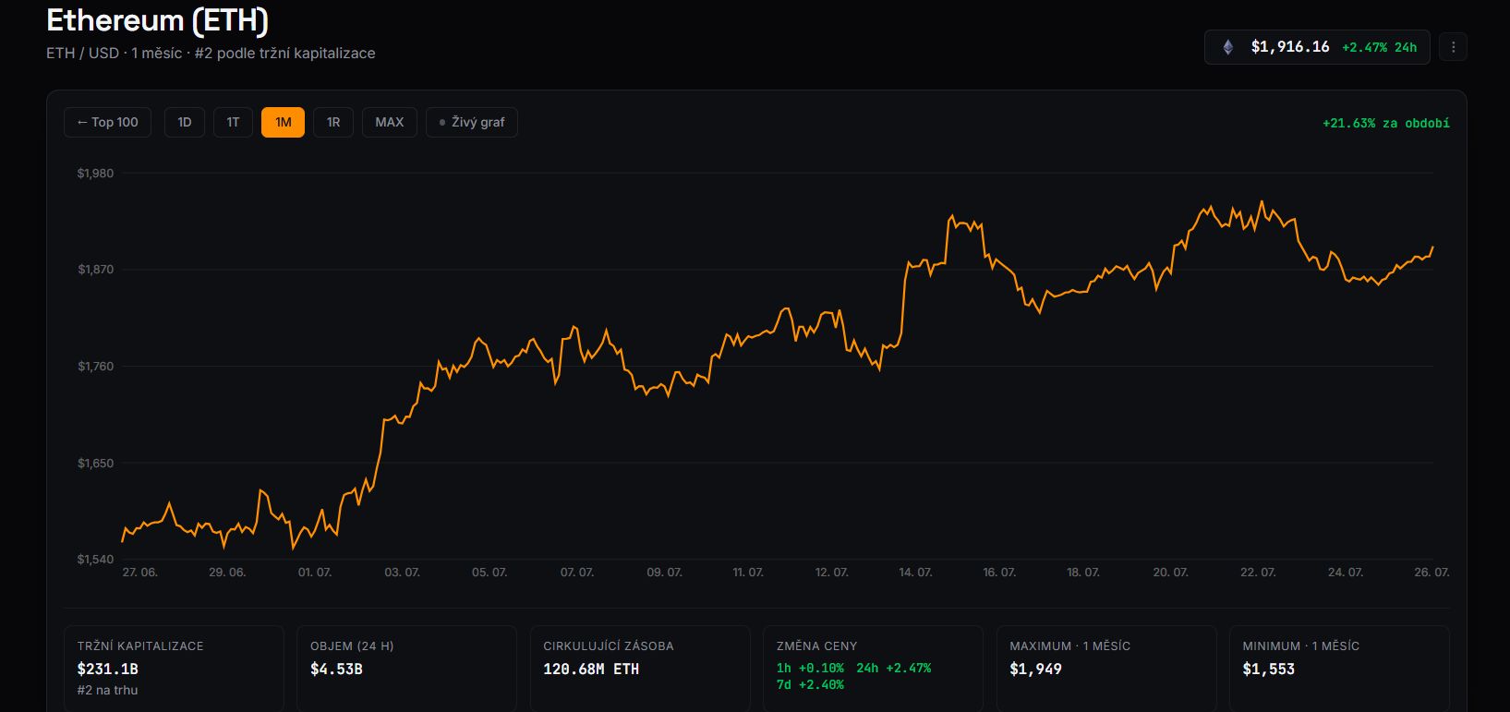The width and height of the screenshot is (1510, 712).
Task: Click the +21.63% za období label
Action: (x=1385, y=123)
